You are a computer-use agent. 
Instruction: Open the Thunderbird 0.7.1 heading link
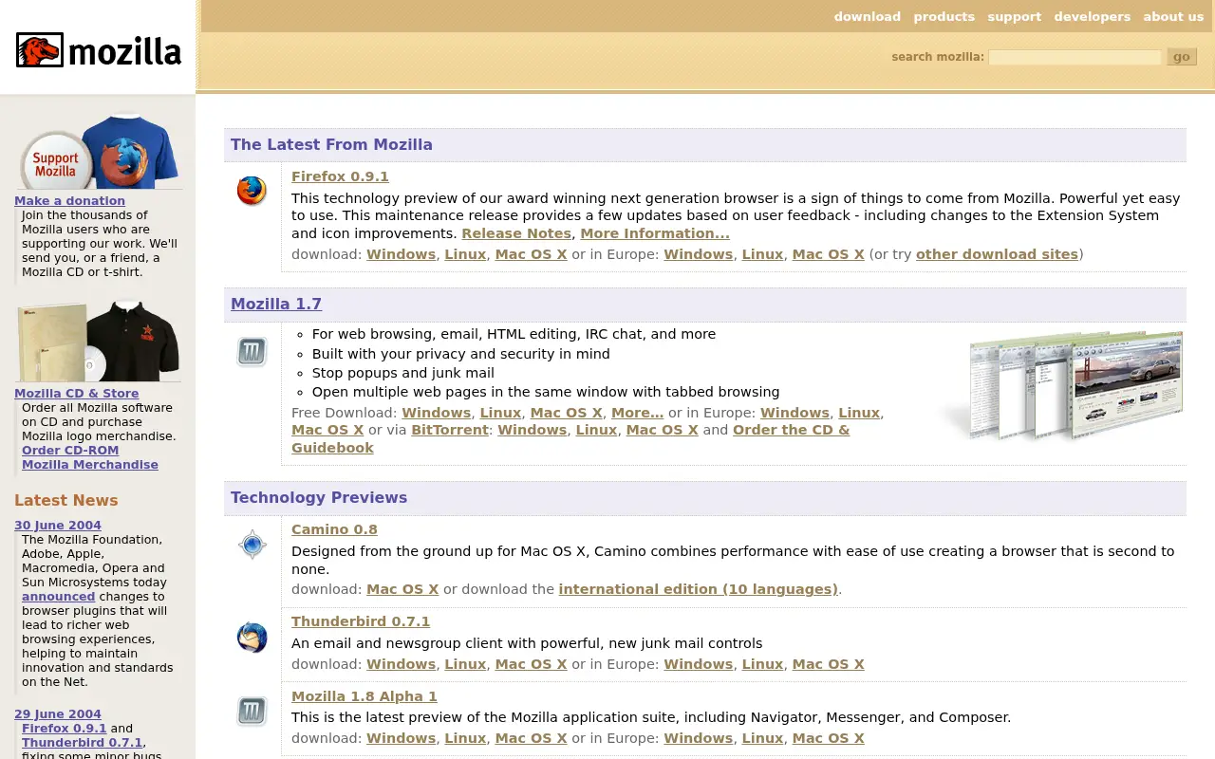(361, 621)
